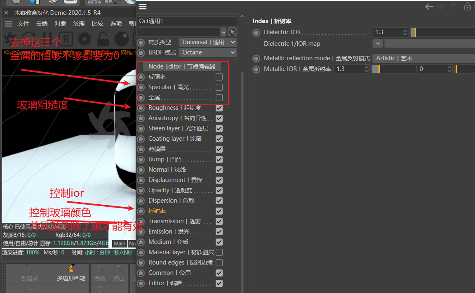
Task: Switch to the Main render pass tab
Action: (119, 243)
